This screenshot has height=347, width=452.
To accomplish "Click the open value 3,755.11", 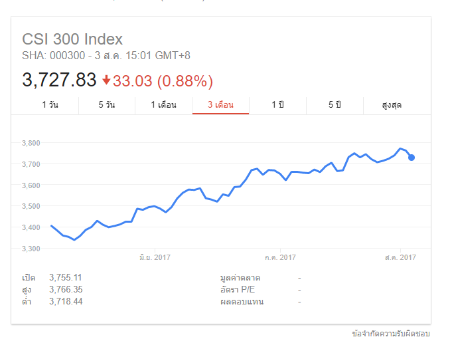I will coord(66,277).
